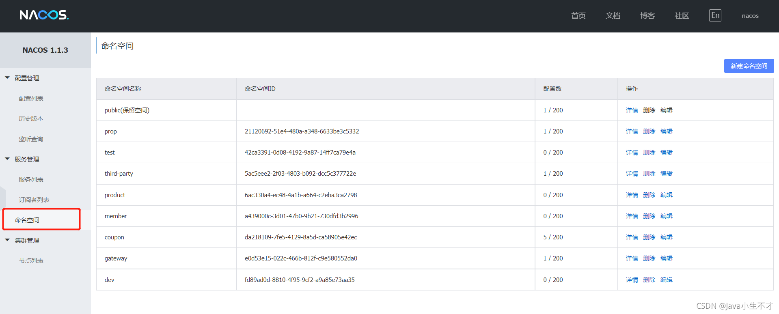Click 删除 for the test namespace

(x=649, y=152)
